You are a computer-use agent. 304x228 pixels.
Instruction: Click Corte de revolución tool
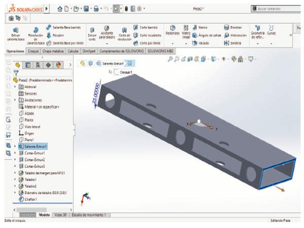[x=125, y=34]
